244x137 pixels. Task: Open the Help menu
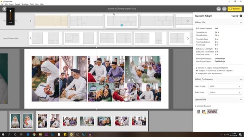coord(42,4)
